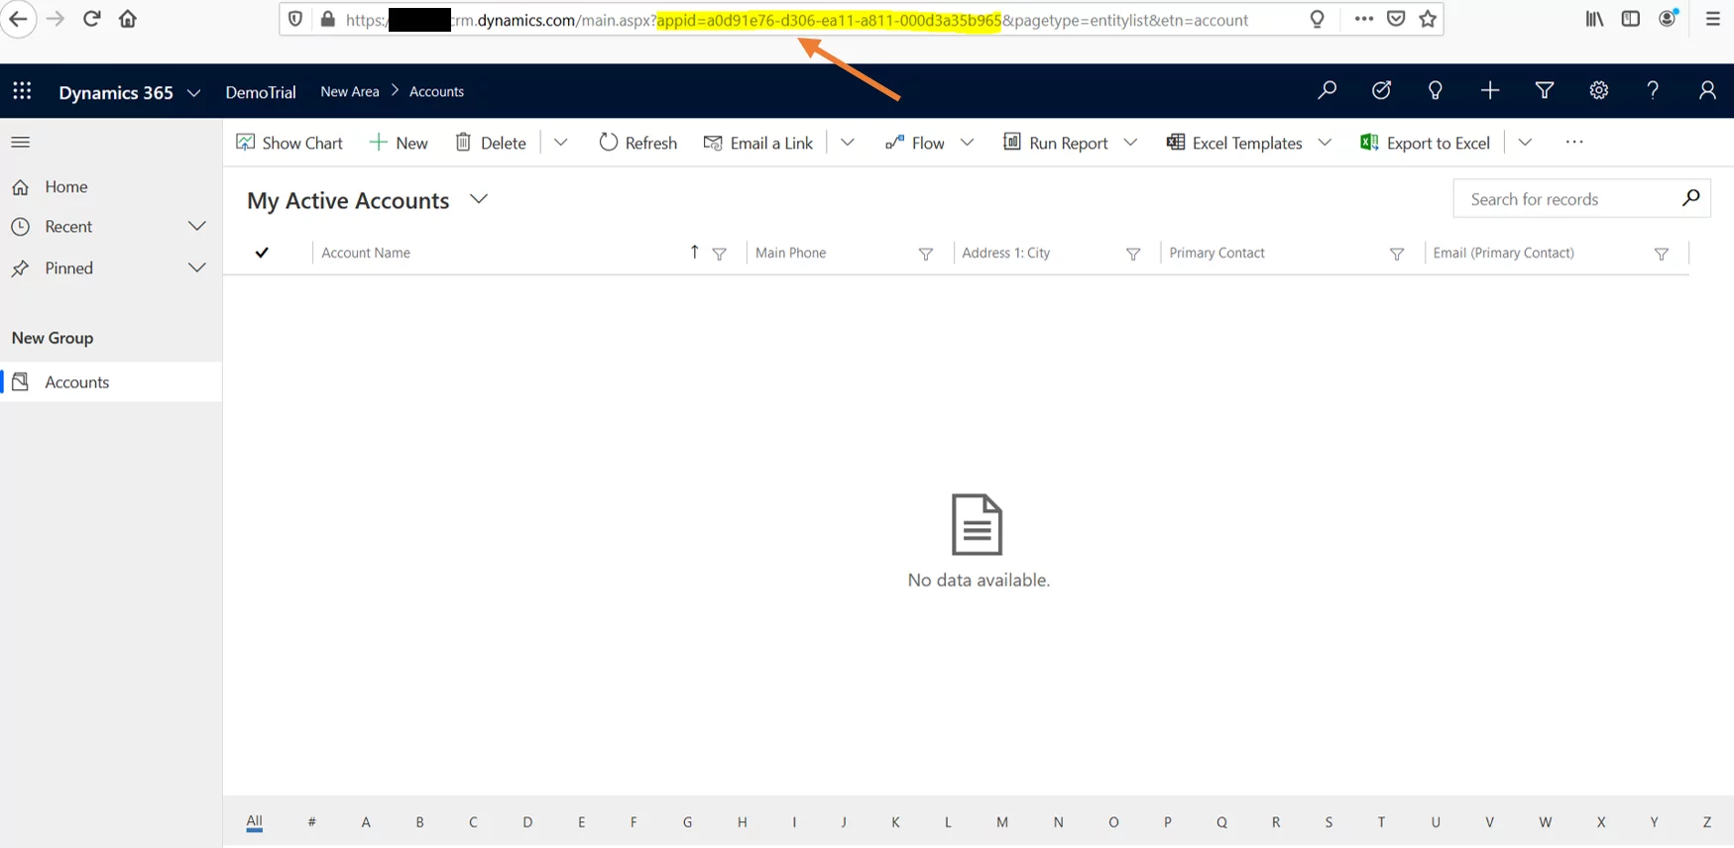Filter the Email (Primary Contact) column
This screenshot has width=1734, height=848.
click(x=1662, y=254)
